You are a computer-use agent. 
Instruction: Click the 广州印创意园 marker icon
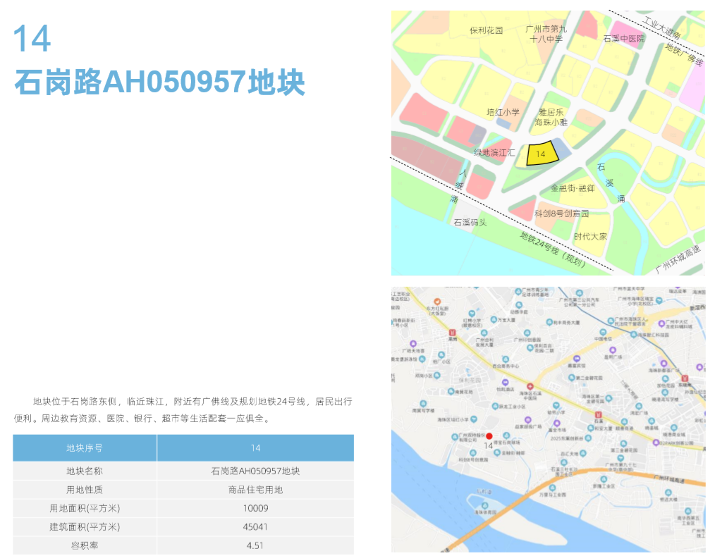point(527,333)
